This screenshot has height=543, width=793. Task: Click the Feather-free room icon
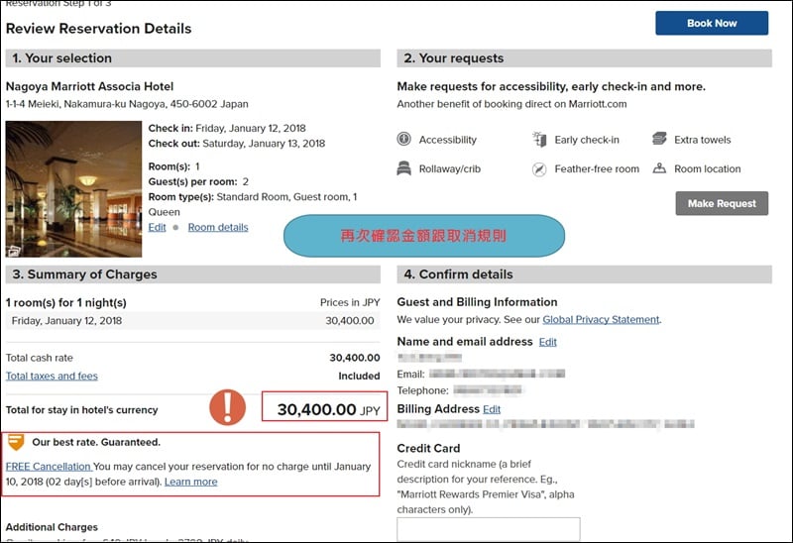(539, 169)
